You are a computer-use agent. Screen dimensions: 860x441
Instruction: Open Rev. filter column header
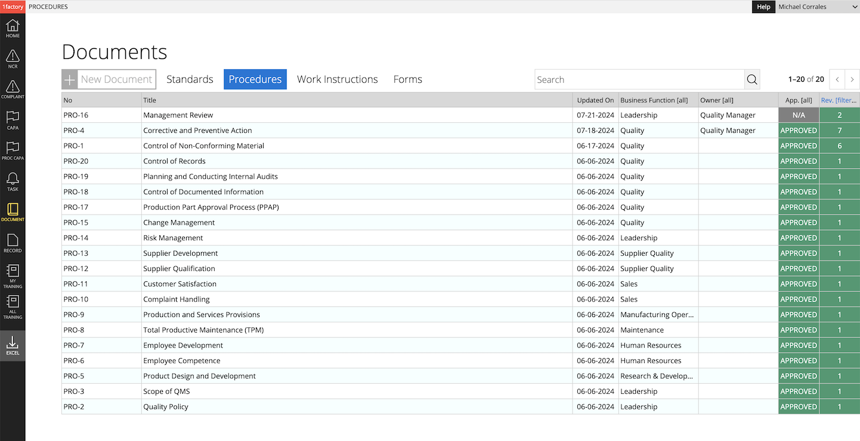point(839,100)
